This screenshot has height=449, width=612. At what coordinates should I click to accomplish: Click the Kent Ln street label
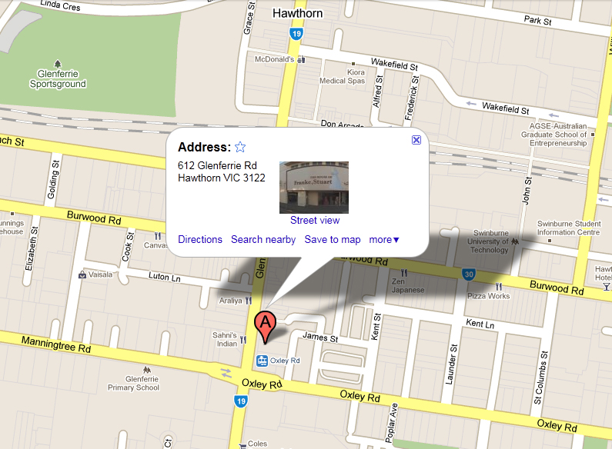point(480,324)
